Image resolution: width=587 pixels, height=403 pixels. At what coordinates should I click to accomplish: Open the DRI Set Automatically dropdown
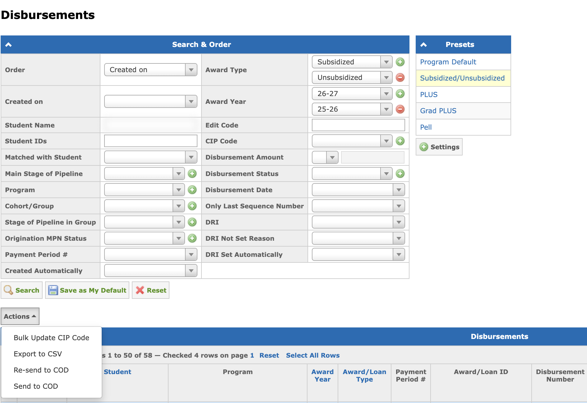tap(358, 254)
